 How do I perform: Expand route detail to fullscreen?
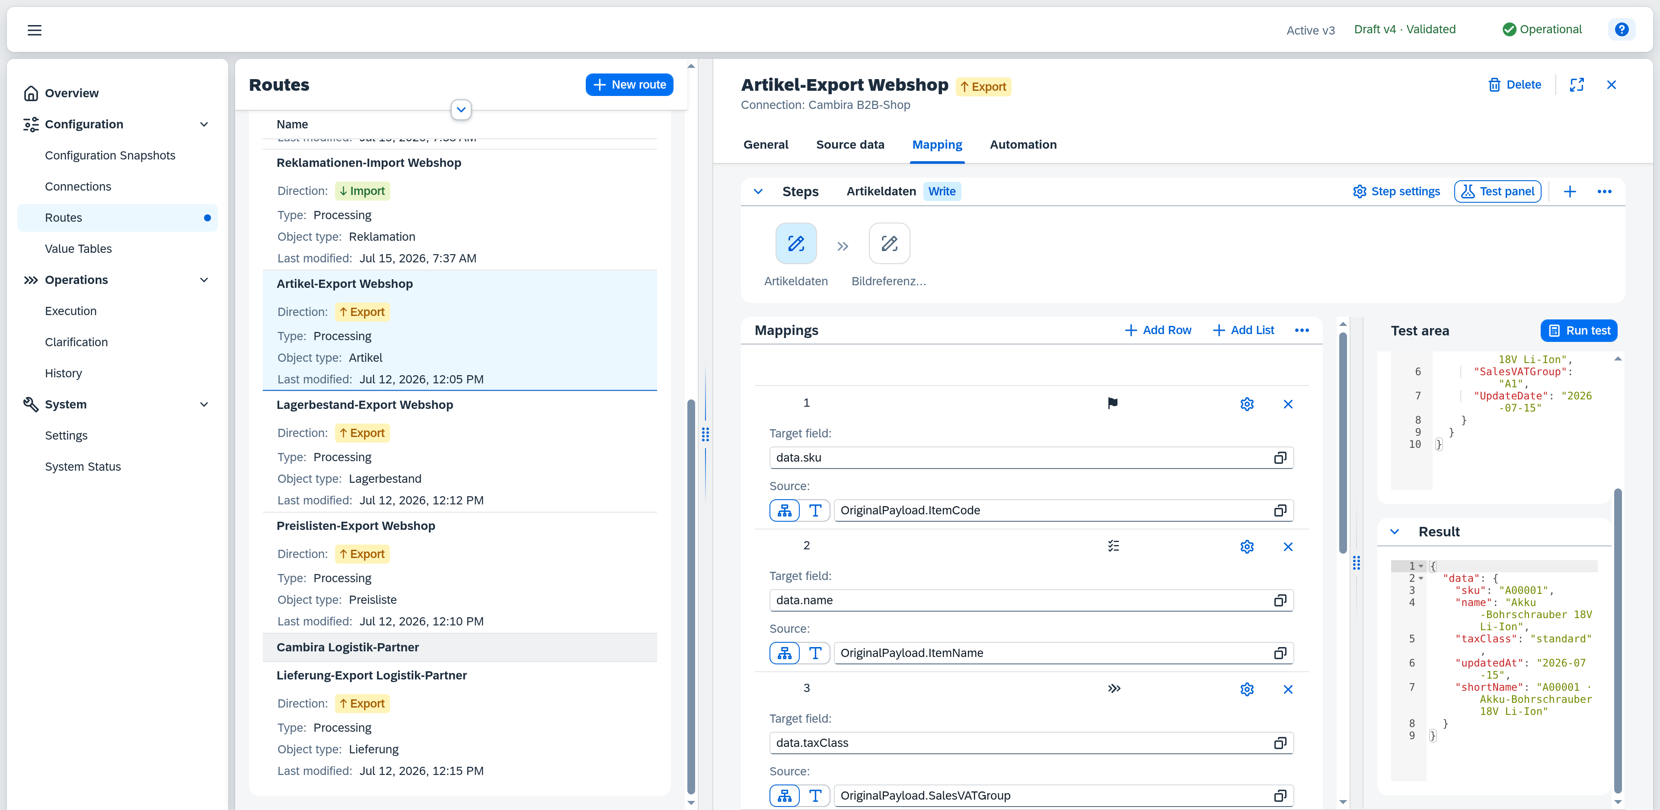tap(1576, 84)
